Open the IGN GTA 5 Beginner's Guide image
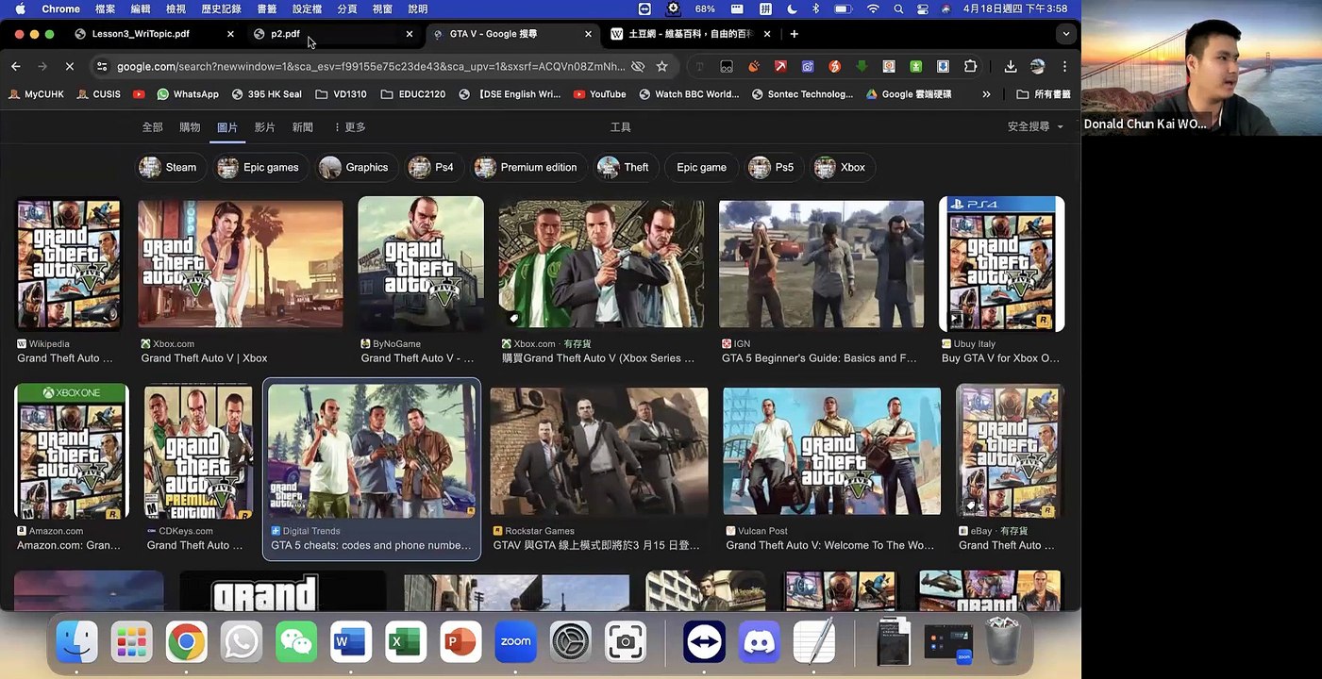This screenshot has height=679, width=1322. coord(821,264)
